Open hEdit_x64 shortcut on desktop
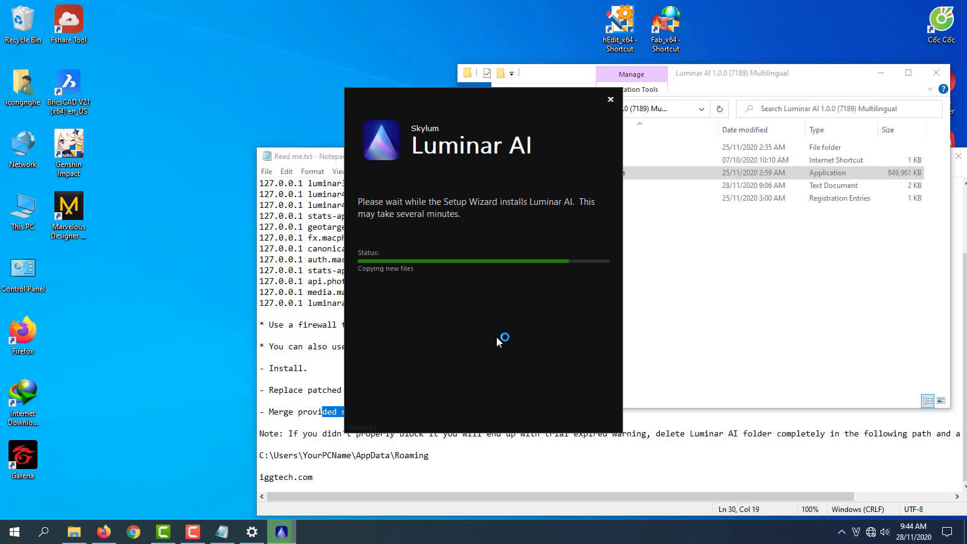967x544 pixels. coord(619,29)
